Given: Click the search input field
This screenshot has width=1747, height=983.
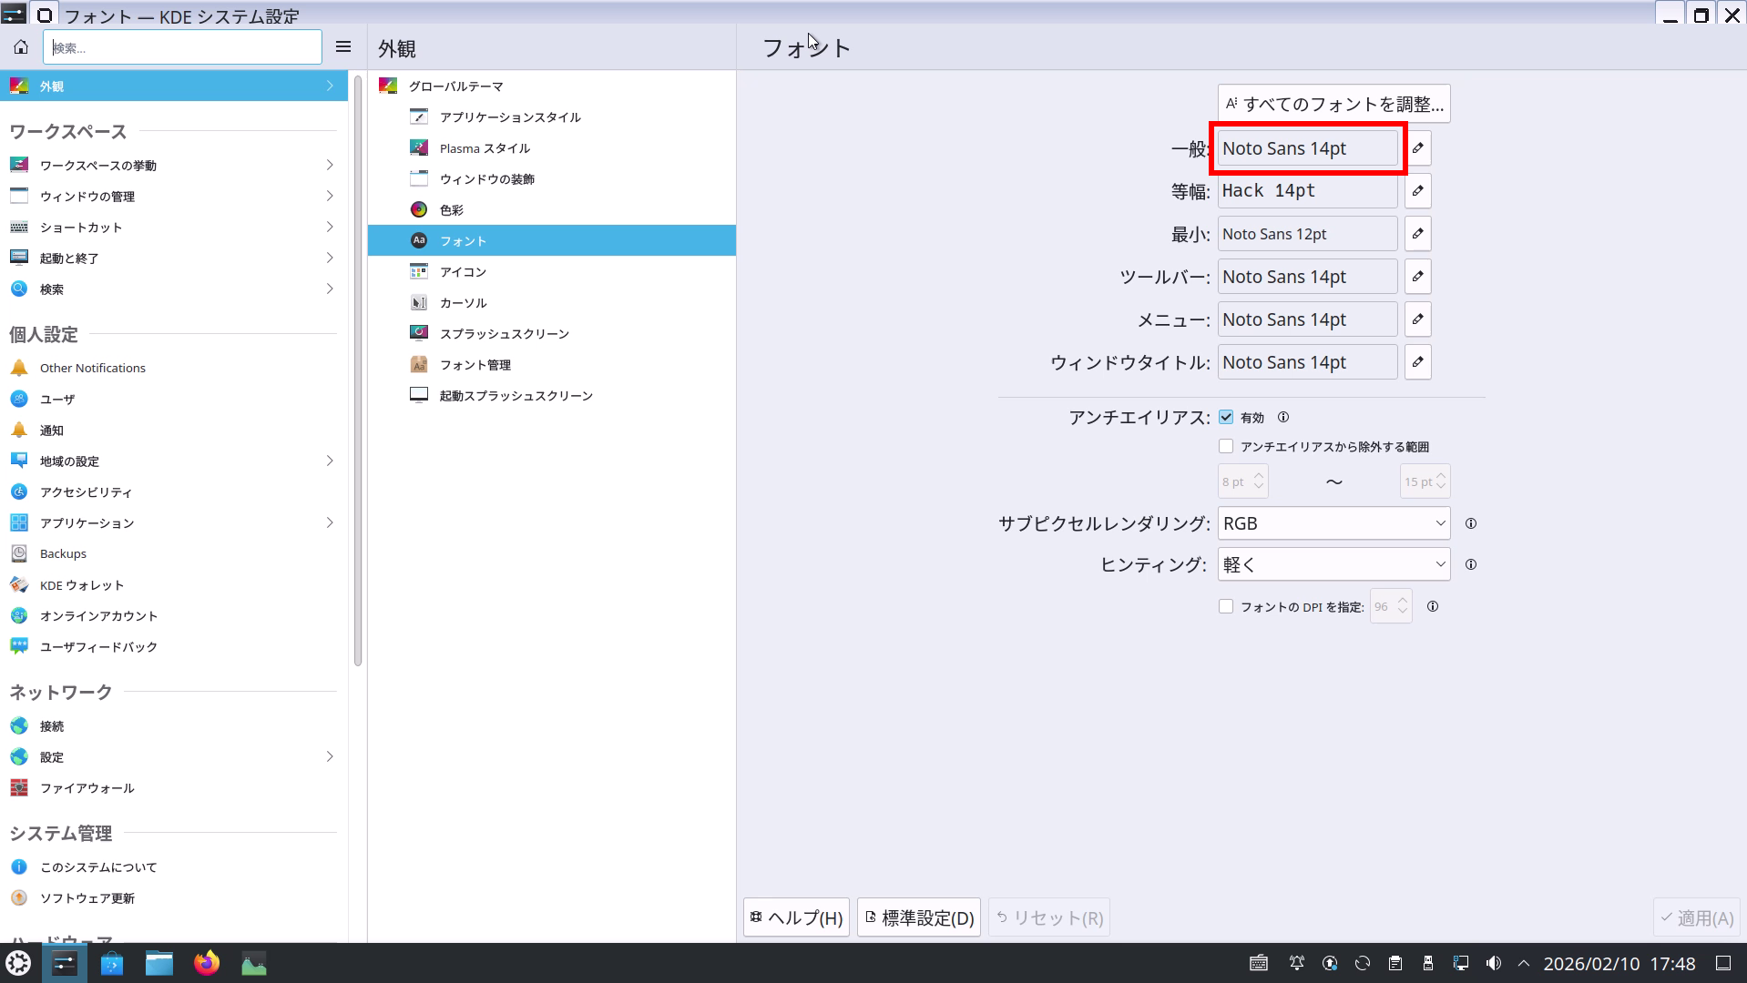Looking at the screenshot, I should 182,47.
